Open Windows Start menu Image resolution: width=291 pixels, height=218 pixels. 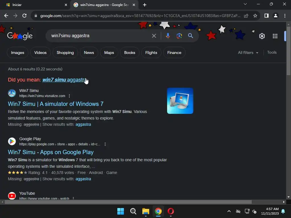120,211
